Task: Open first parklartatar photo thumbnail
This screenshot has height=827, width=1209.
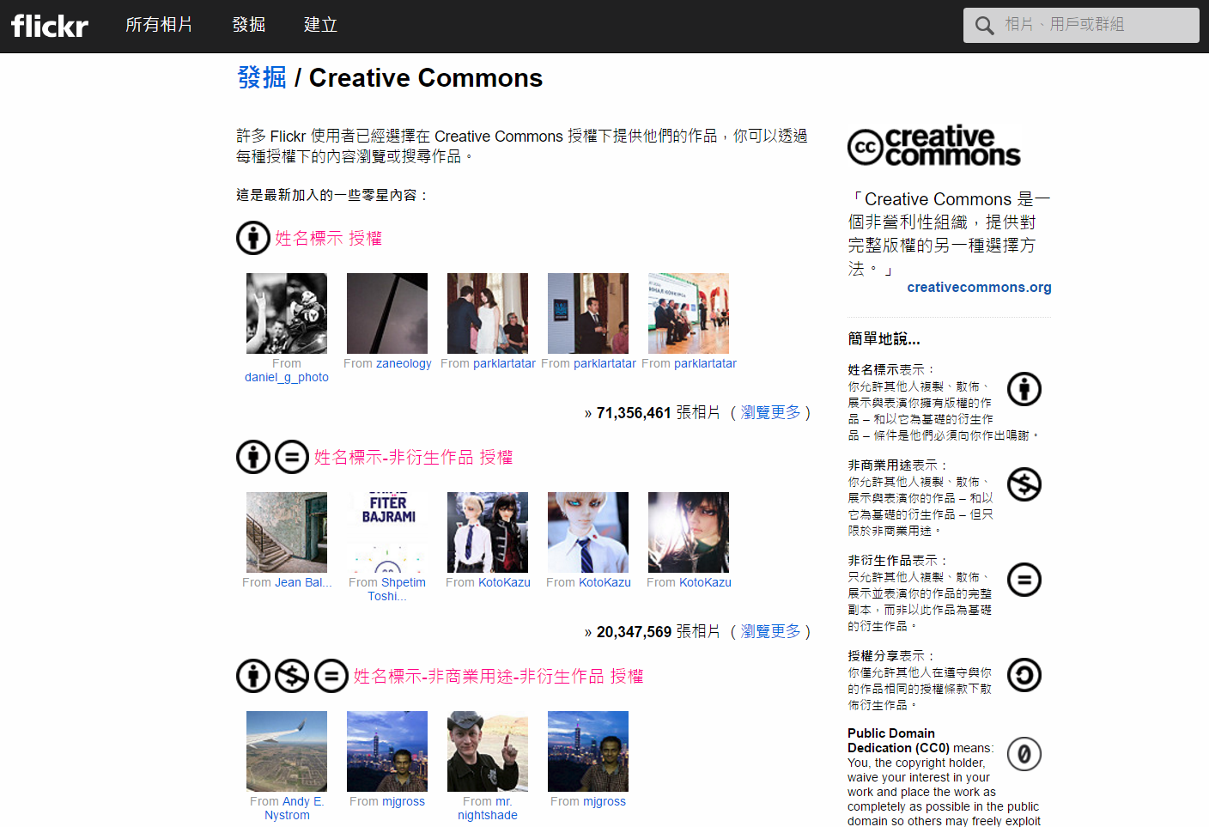Action: coord(488,313)
